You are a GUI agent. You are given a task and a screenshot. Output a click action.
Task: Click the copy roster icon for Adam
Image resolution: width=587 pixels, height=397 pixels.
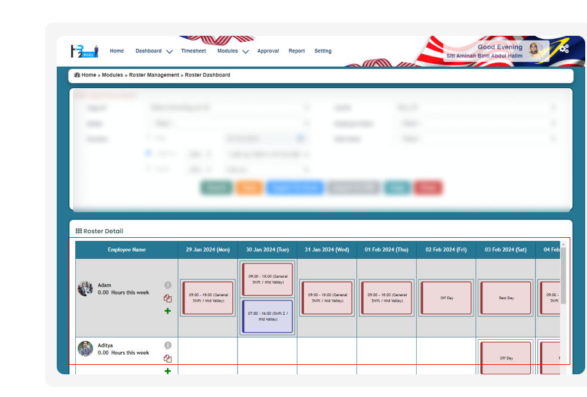click(168, 299)
